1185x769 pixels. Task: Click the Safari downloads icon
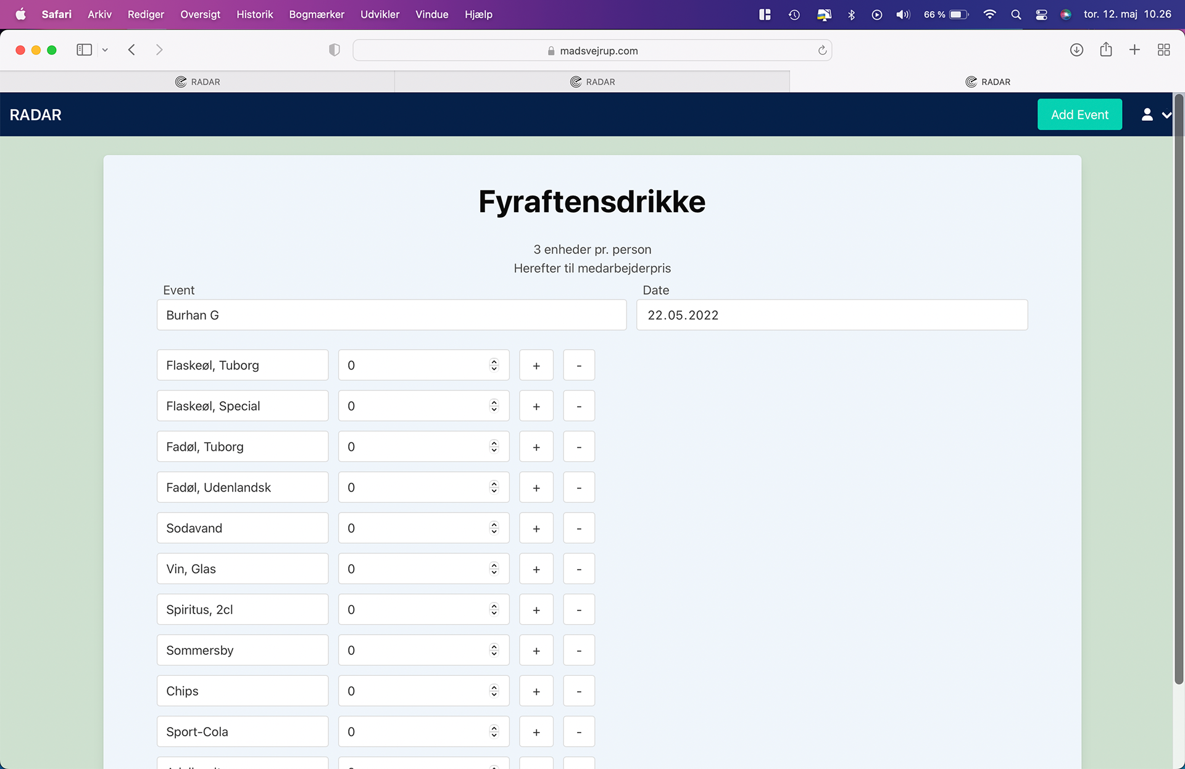pos(1076,50)
